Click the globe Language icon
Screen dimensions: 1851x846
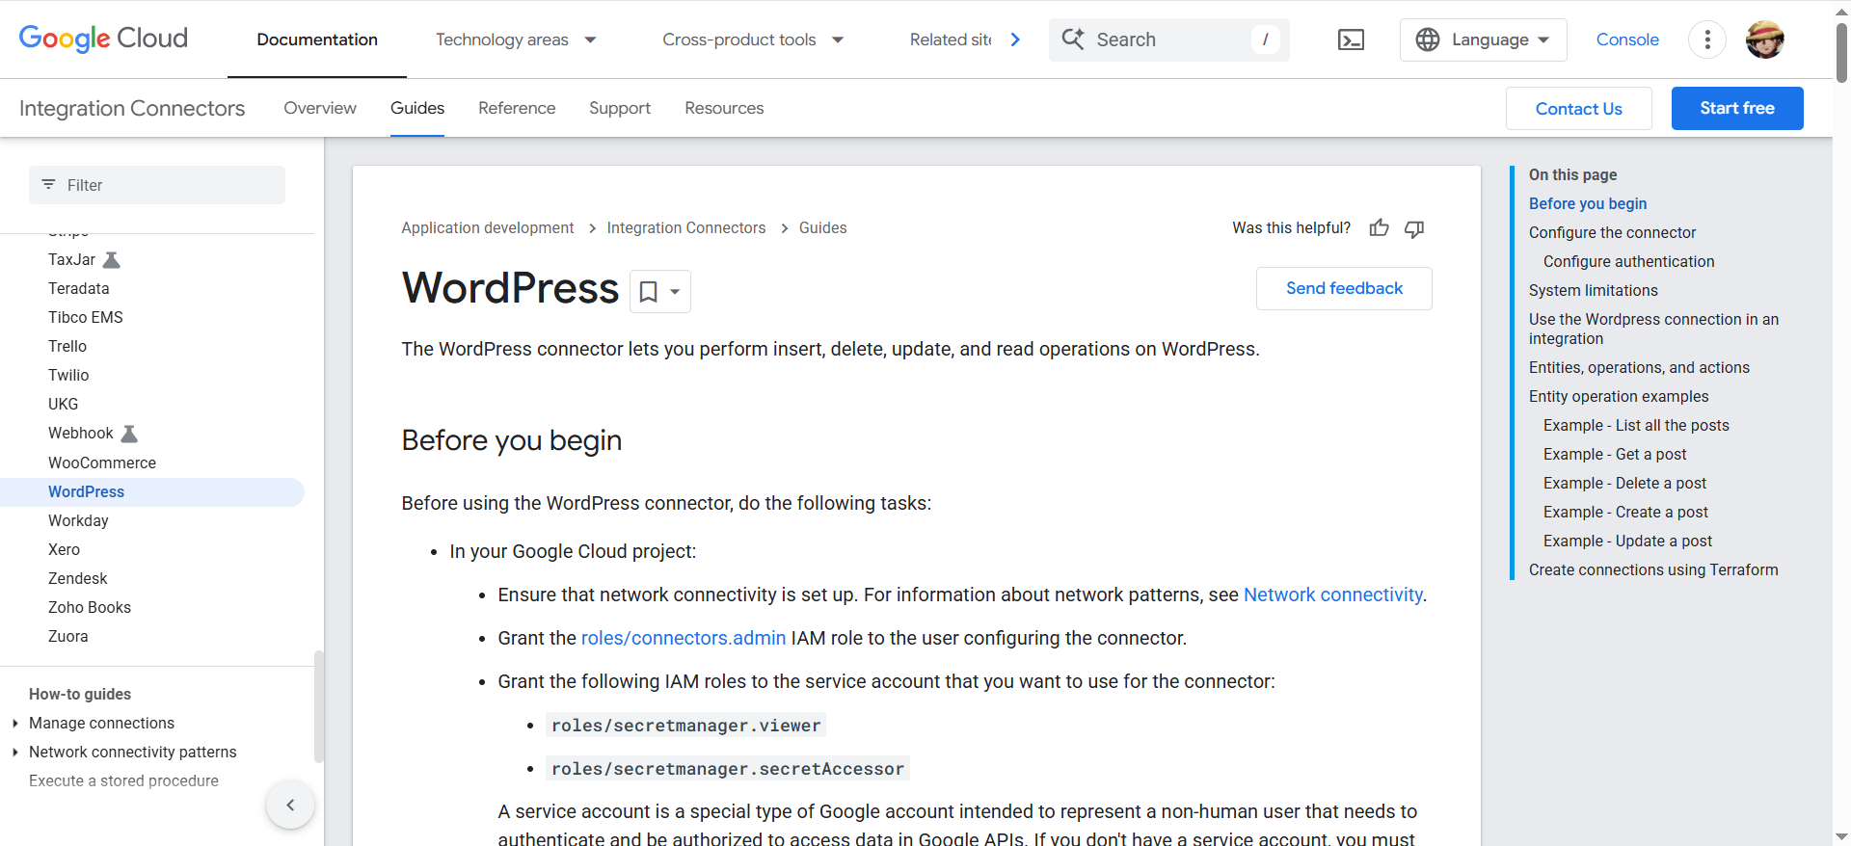[1428, 40]
